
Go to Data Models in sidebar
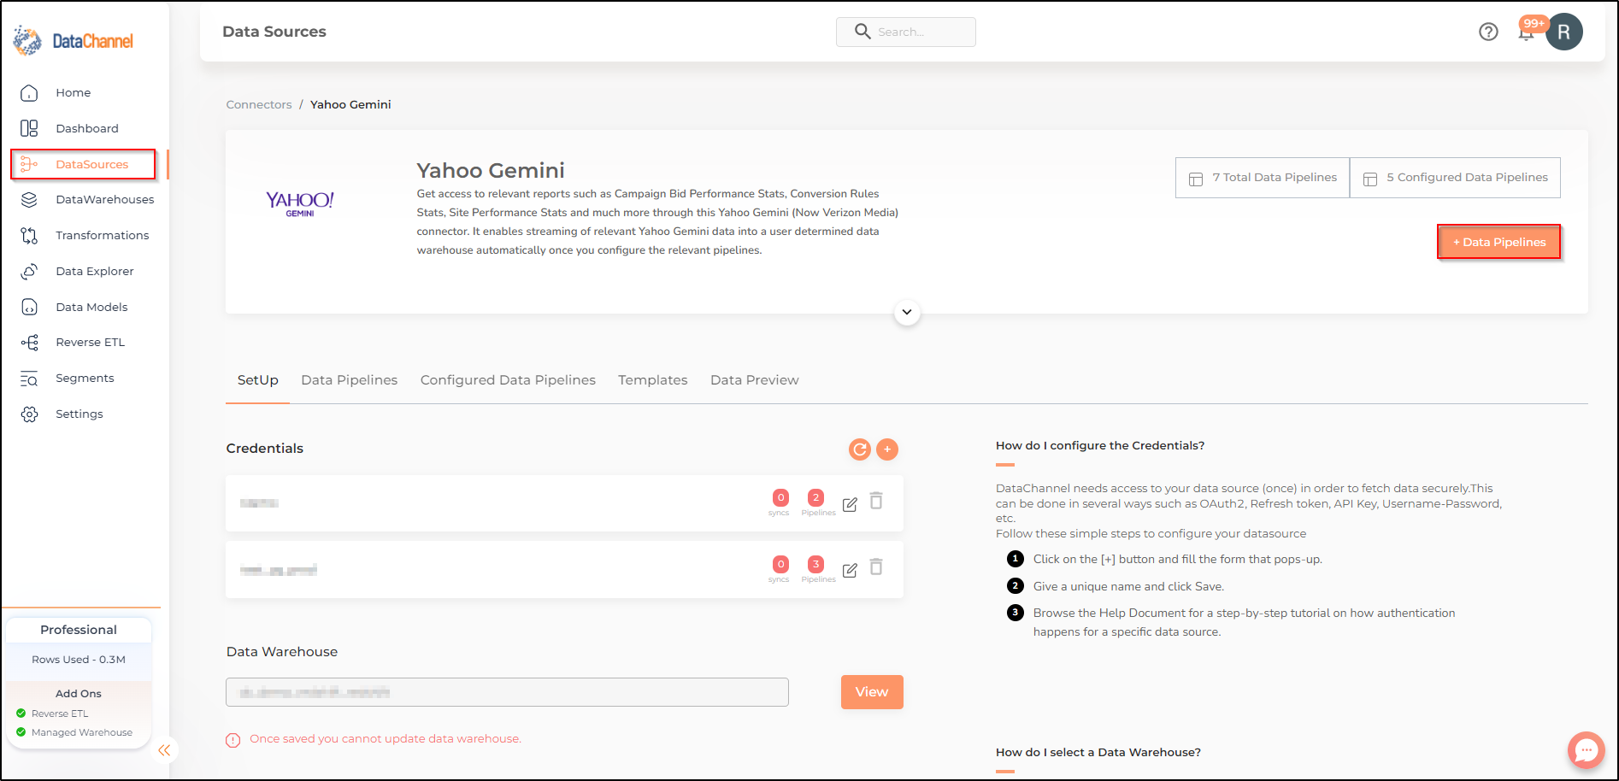(x=91, y=308)
